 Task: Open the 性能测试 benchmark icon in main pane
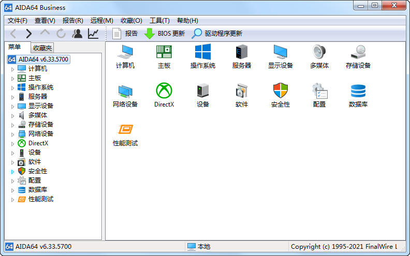click(125, 134)
